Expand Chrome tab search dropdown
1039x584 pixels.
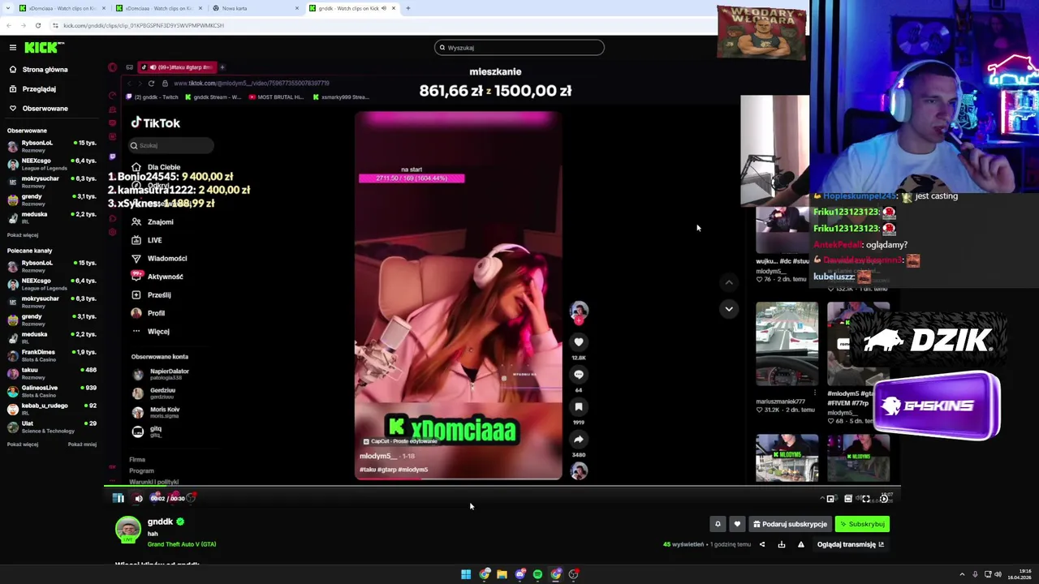[x=7, y=8]
